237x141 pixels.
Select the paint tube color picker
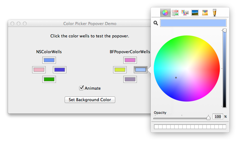pyautogui.click(x=215, y=12)
